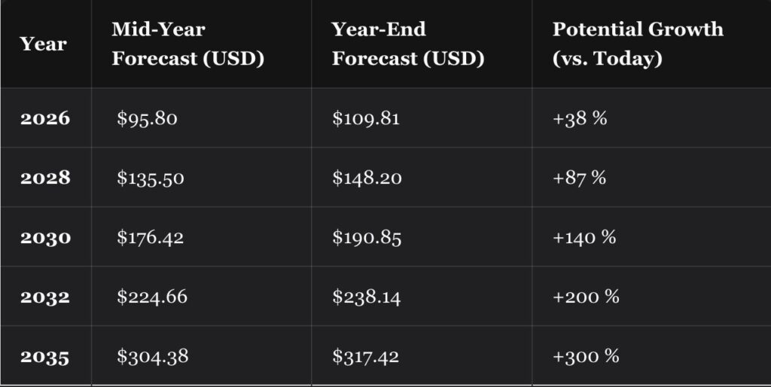Click the Mid-Year Forecast (USD) header
The image size is (771, 387).
(x=187, y=44)
